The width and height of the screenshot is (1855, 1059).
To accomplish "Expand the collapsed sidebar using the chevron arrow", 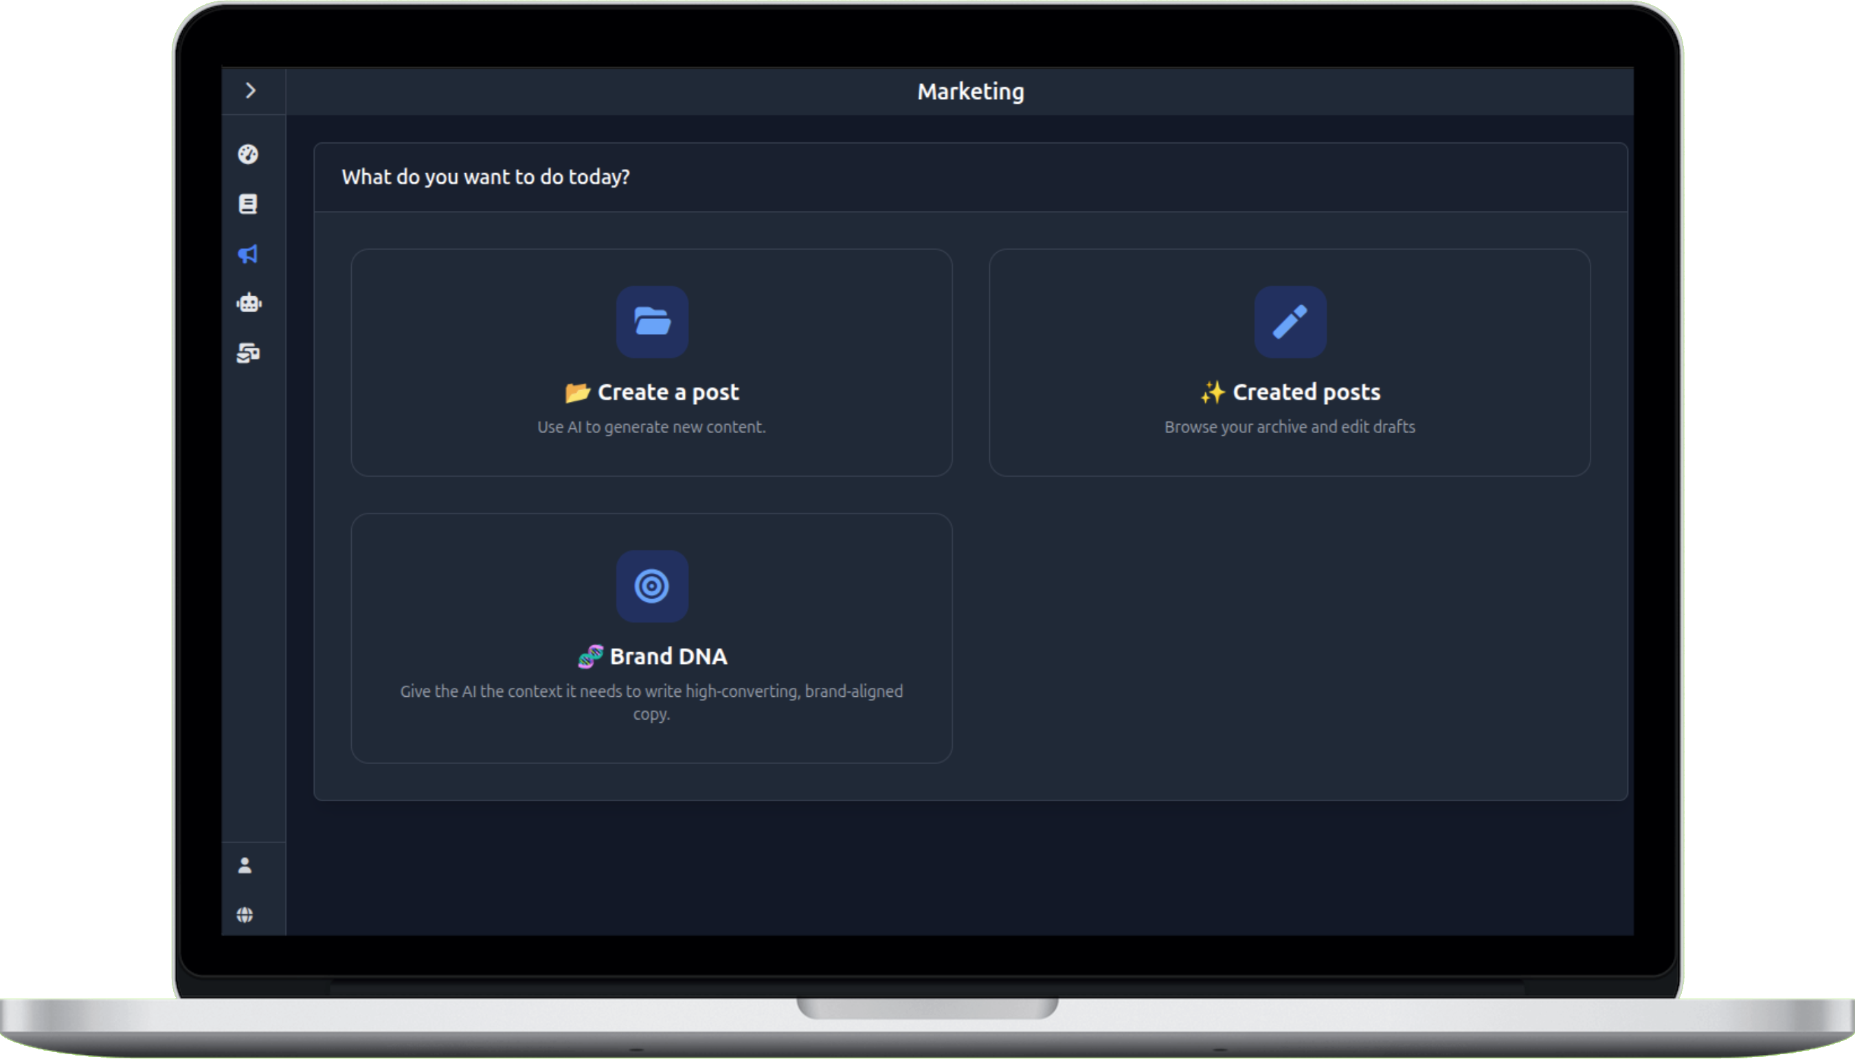I will coord(251,89).
